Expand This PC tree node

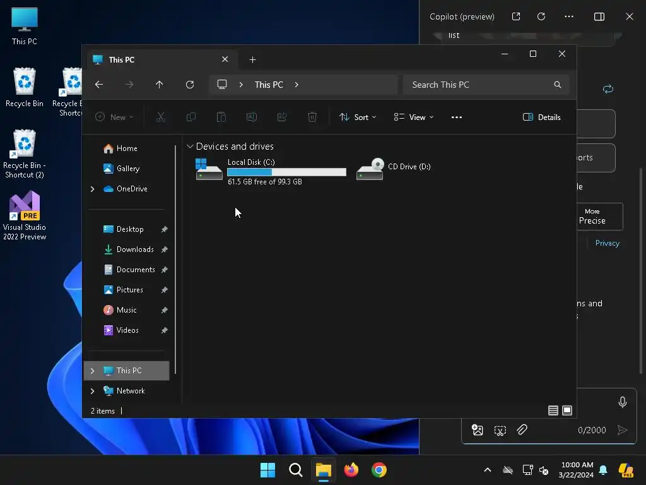pos(92,371)
